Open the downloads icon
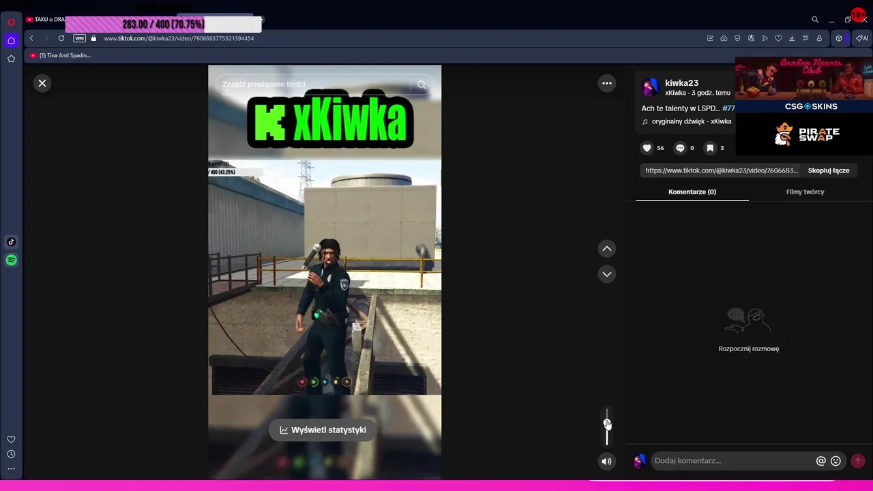The width and height of the screenshot is (873, 491). point(792,38)
